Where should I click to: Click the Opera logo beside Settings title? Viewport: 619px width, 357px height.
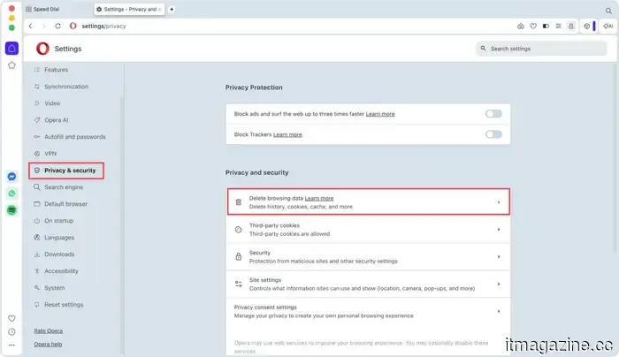click(42, 49)
